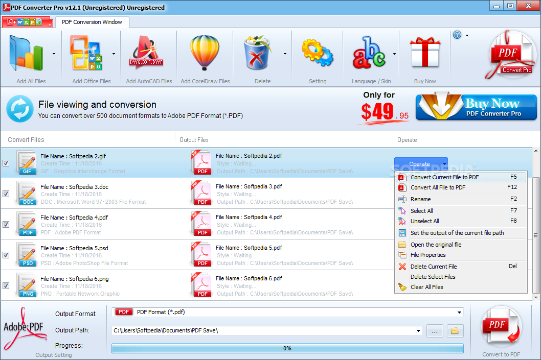
Task: Click the Add All Files toolbar icon
Action: [x=27, y=54]
